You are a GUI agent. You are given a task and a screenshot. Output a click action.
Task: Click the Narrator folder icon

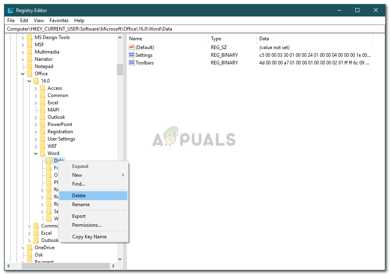pyautogui.click(x=30, y=59)
